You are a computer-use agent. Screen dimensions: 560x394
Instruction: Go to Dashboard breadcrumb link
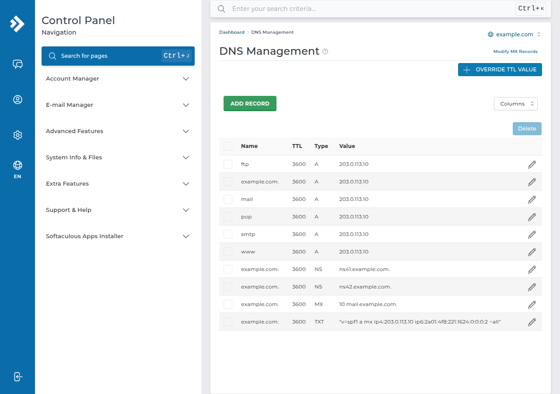(232, 32)
